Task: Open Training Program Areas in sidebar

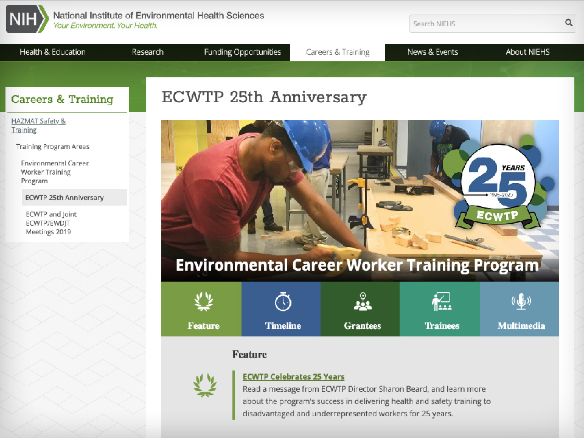Action: tap(52, 147)
